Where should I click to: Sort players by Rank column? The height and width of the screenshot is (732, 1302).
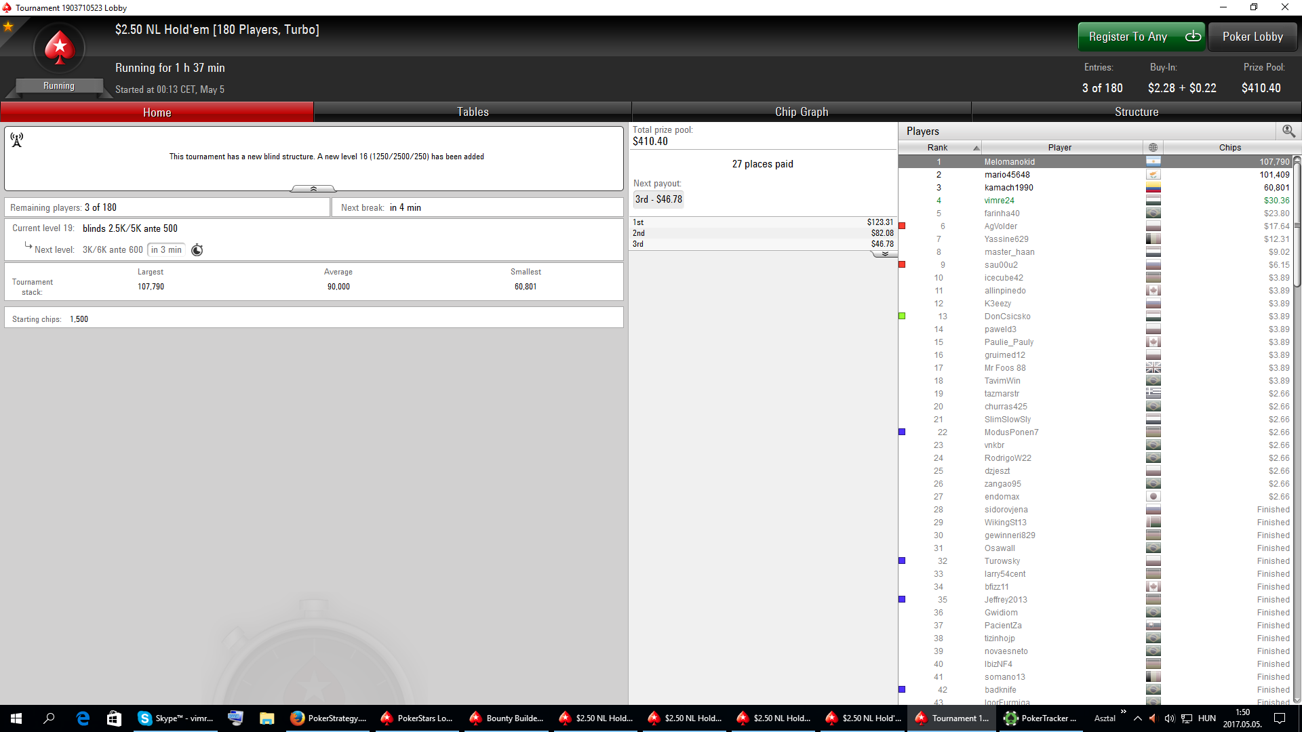point(940,147)
